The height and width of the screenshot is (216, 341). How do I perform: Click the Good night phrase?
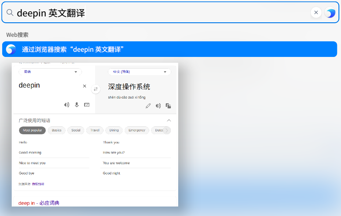click(112, 173)
